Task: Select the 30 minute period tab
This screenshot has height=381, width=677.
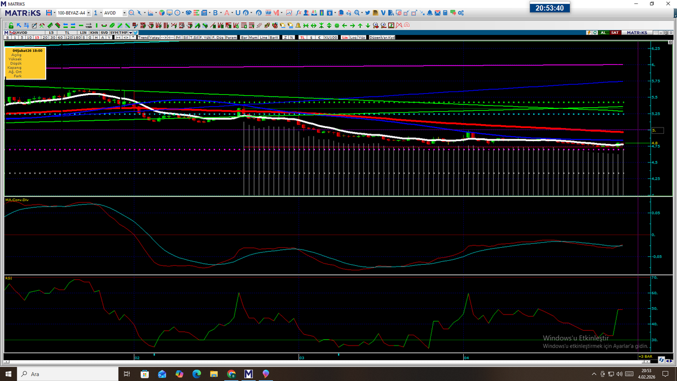Action: click(52, 37)
